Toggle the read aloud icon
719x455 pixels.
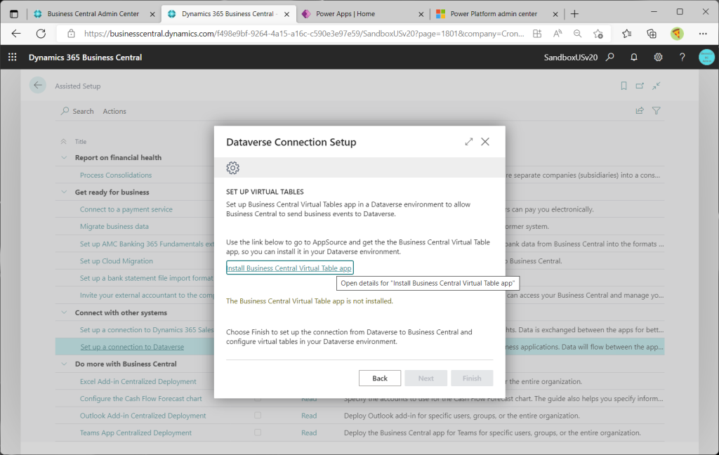[x=557, y=34]
